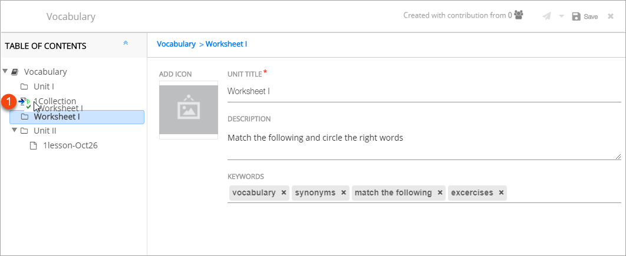Select the 1lesson-Oct26 tree item

click(x=70, y=145)
